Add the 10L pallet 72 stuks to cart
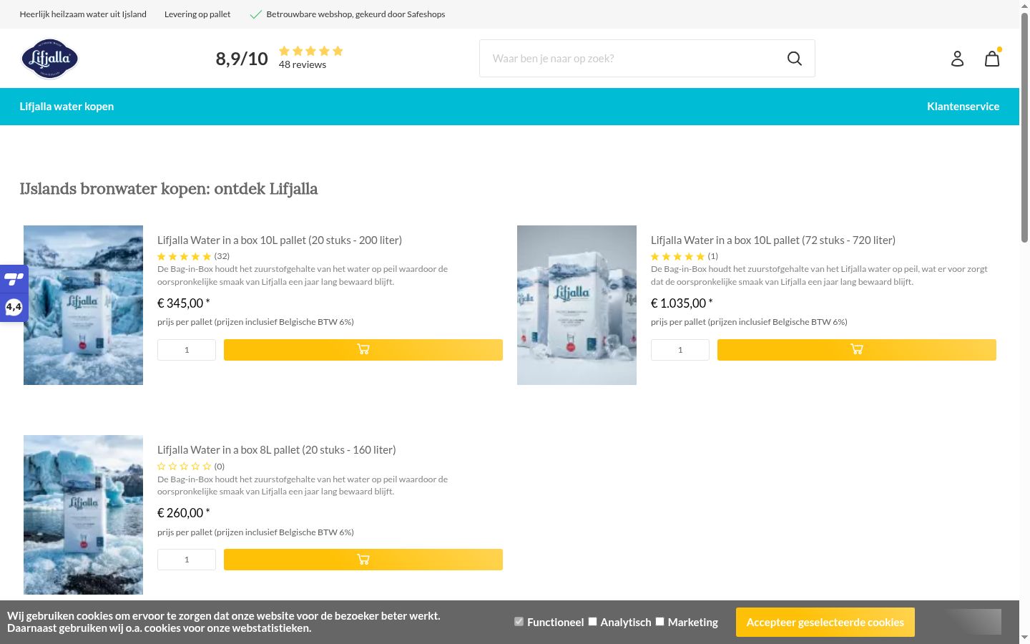 click(x=857, y=350)
